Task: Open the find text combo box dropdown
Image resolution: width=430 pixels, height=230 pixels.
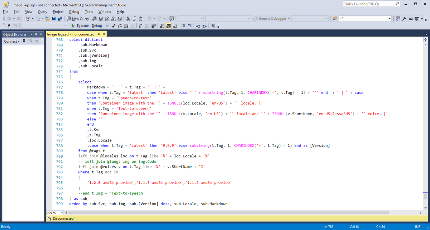Action: (x=390, y=19)
